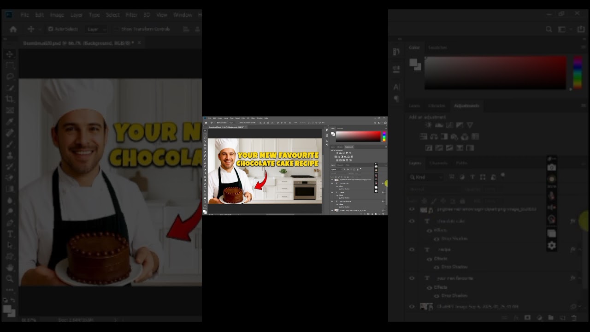Collapse effects of 'recipe' layer in the centered window
The width and height of the screenshot is (590, 332).
tap(384, 192)
